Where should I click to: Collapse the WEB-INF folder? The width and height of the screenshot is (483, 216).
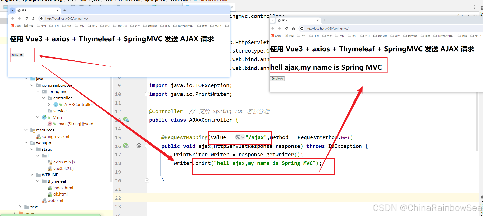32,175
